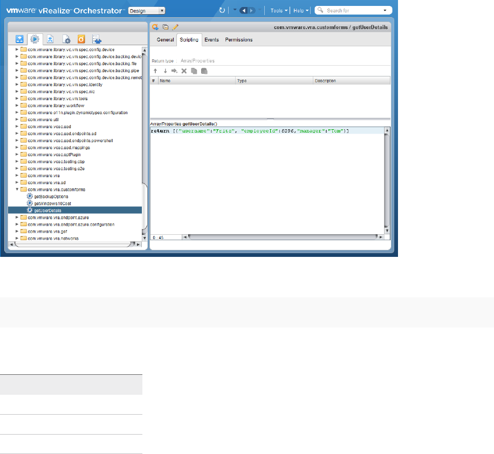The height and width of the screenshot is (454, 494).
Task: Click the Search for input field
Action: tap(353, 10)
